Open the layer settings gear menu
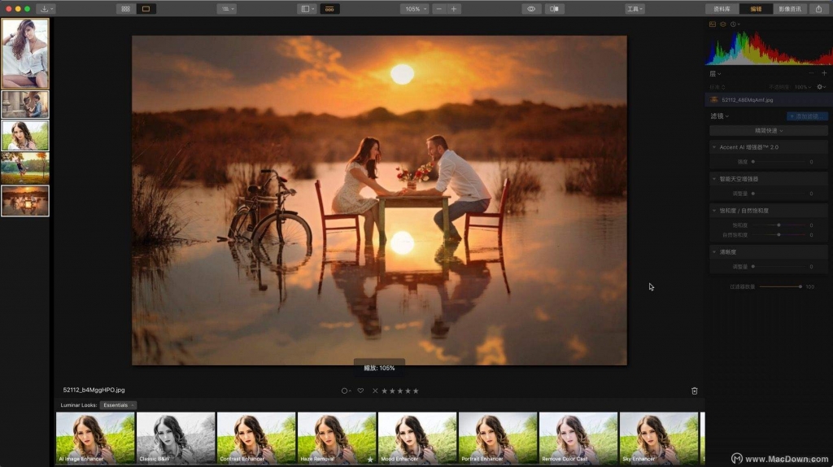This screenshot has height=467, width=833. [822, 86]
